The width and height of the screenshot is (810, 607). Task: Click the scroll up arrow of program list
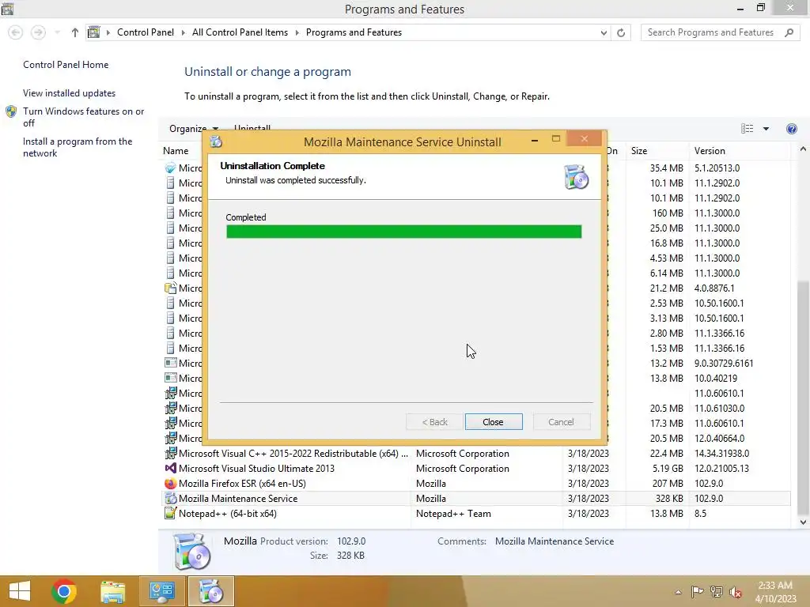[804, 149]
